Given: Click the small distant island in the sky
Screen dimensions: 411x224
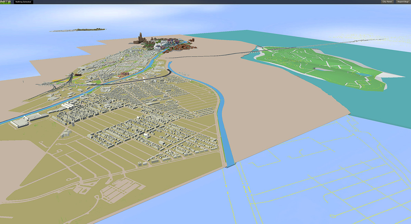Looking at the screenshot, I should click(x=78, y=30).
